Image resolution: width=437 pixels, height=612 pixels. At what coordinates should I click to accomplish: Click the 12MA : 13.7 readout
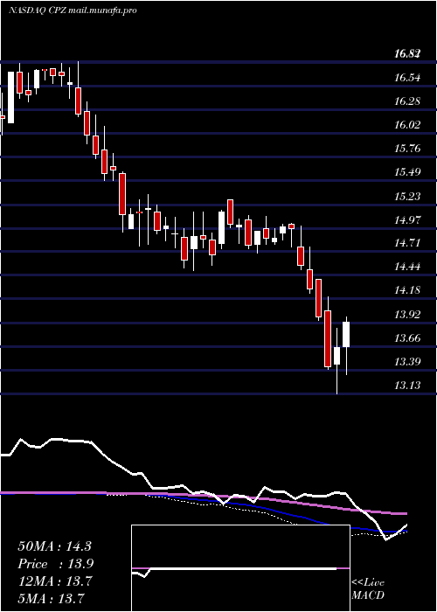54,581
